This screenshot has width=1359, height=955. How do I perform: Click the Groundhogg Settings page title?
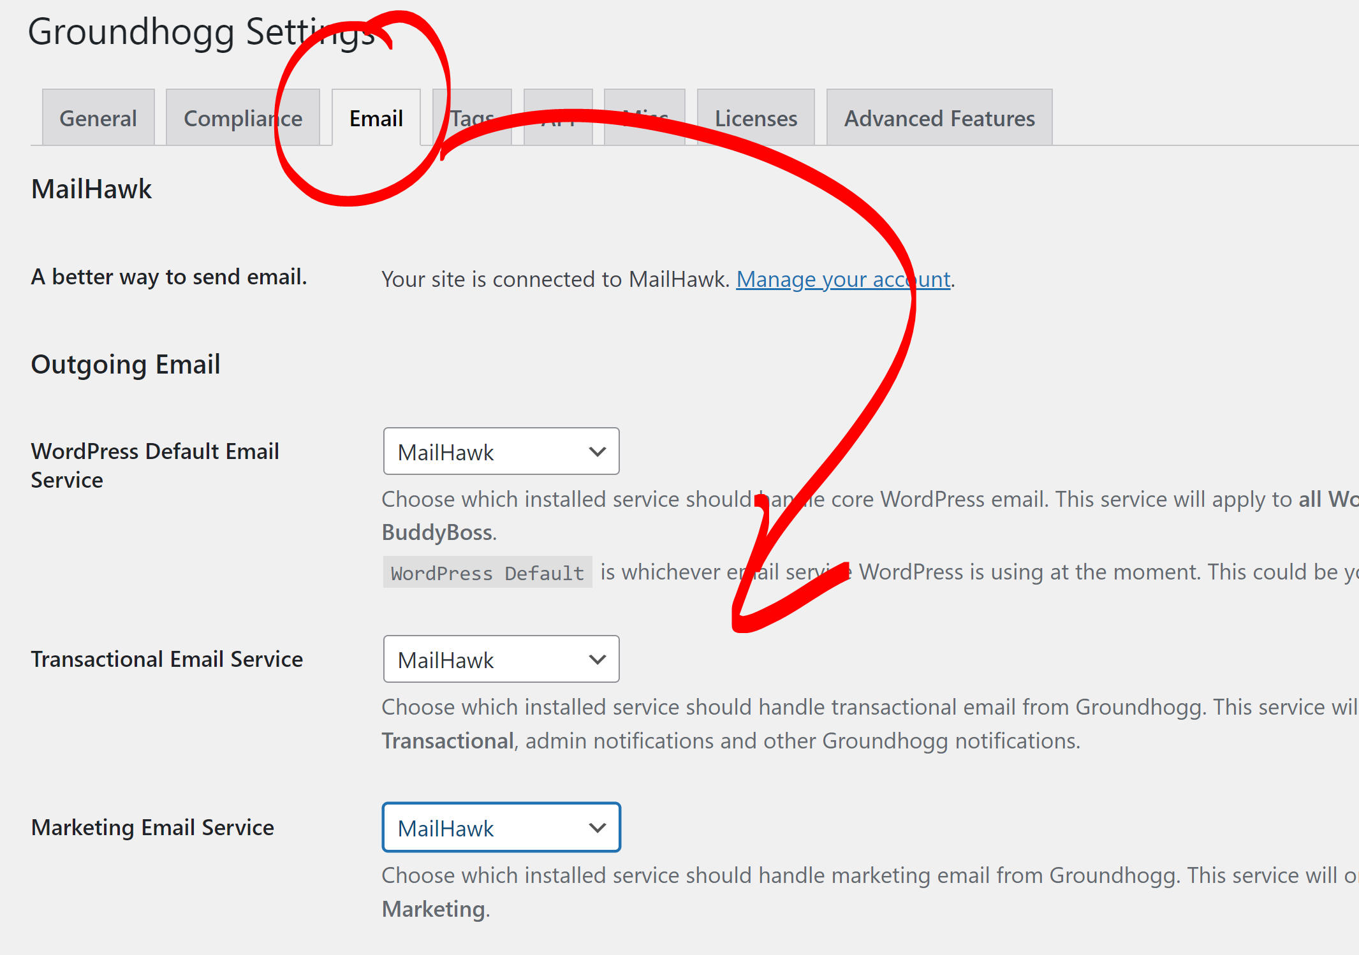pyautogui.click(x=202, y=32)
